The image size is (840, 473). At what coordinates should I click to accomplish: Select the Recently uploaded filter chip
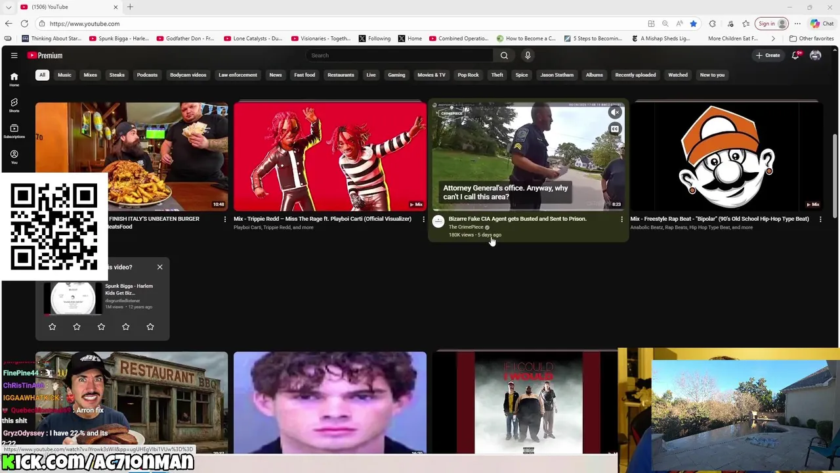tap(635, 75)
